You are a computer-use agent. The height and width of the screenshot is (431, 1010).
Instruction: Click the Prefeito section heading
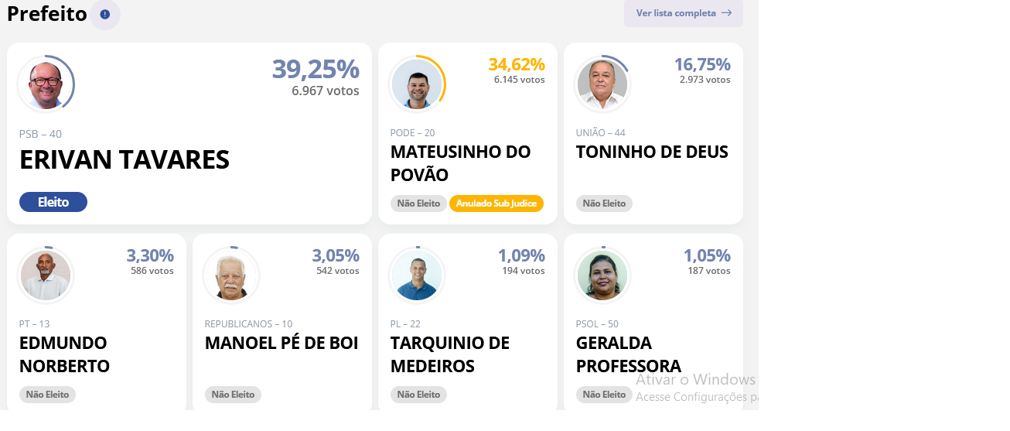pyautogui.click(x=46, y=13)
